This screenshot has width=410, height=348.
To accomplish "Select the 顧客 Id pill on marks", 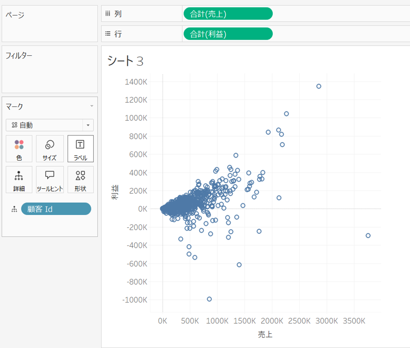I will 56,209.
